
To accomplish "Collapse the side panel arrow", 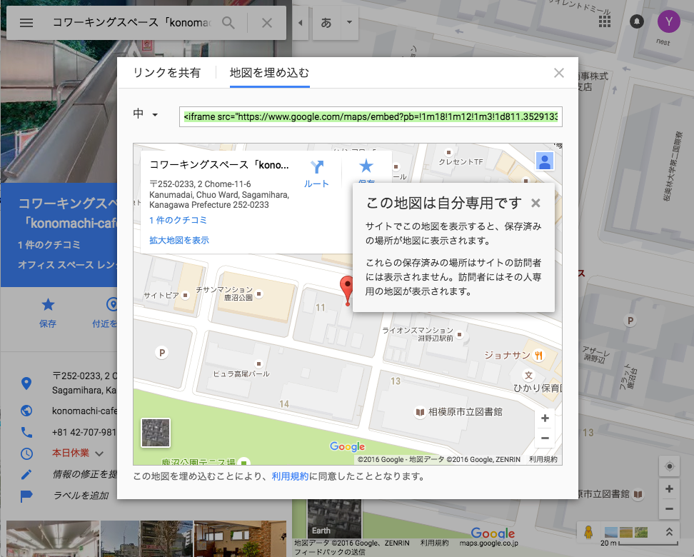I will coord(300,23).
